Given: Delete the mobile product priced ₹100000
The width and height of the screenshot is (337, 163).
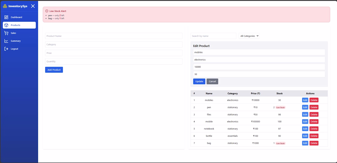Looking at the screenshot, I should click(x=314, y=122).
